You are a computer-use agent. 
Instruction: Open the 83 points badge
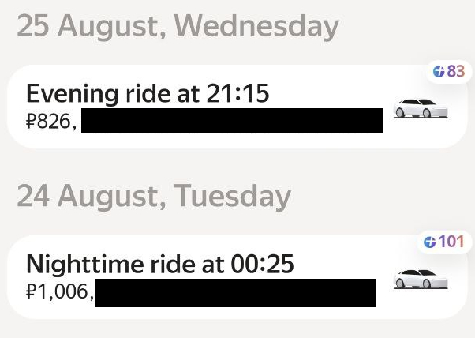[x=448, y=72]
